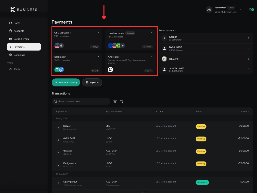The width and height of the screenshot is (257, 193).
Task: Open USD via SWIFT chevron
Action: click(x=98, y=32)
